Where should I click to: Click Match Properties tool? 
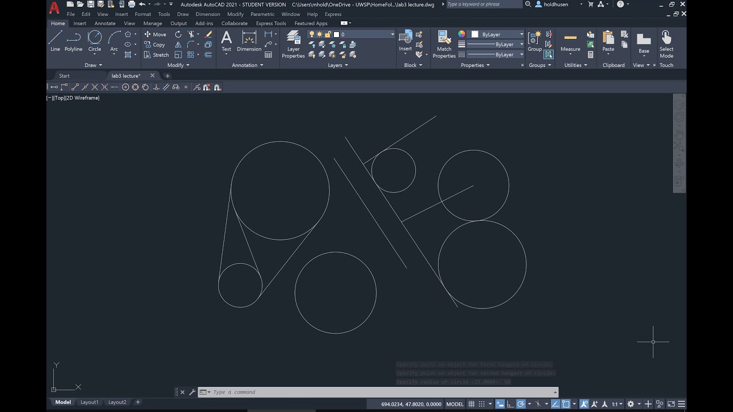444,45
